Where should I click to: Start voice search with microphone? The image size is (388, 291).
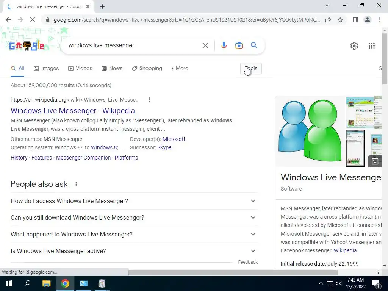(224, 45)
